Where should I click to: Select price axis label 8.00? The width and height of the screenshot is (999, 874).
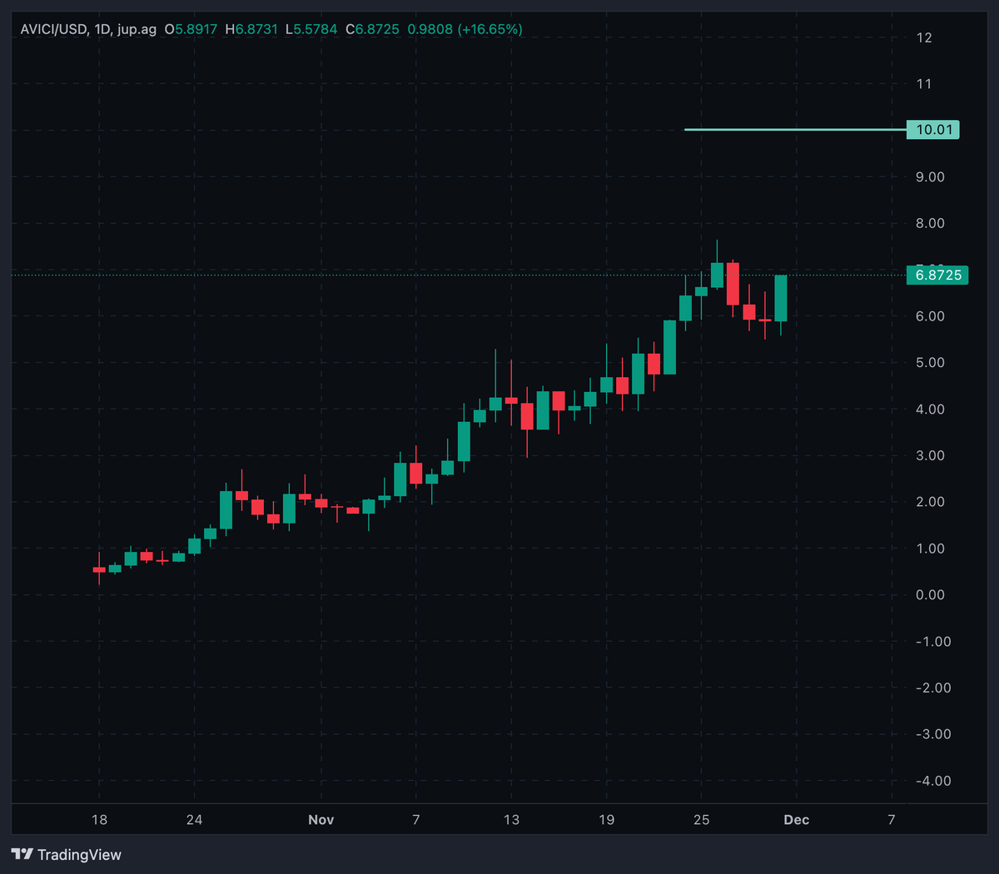click(930, 223)
